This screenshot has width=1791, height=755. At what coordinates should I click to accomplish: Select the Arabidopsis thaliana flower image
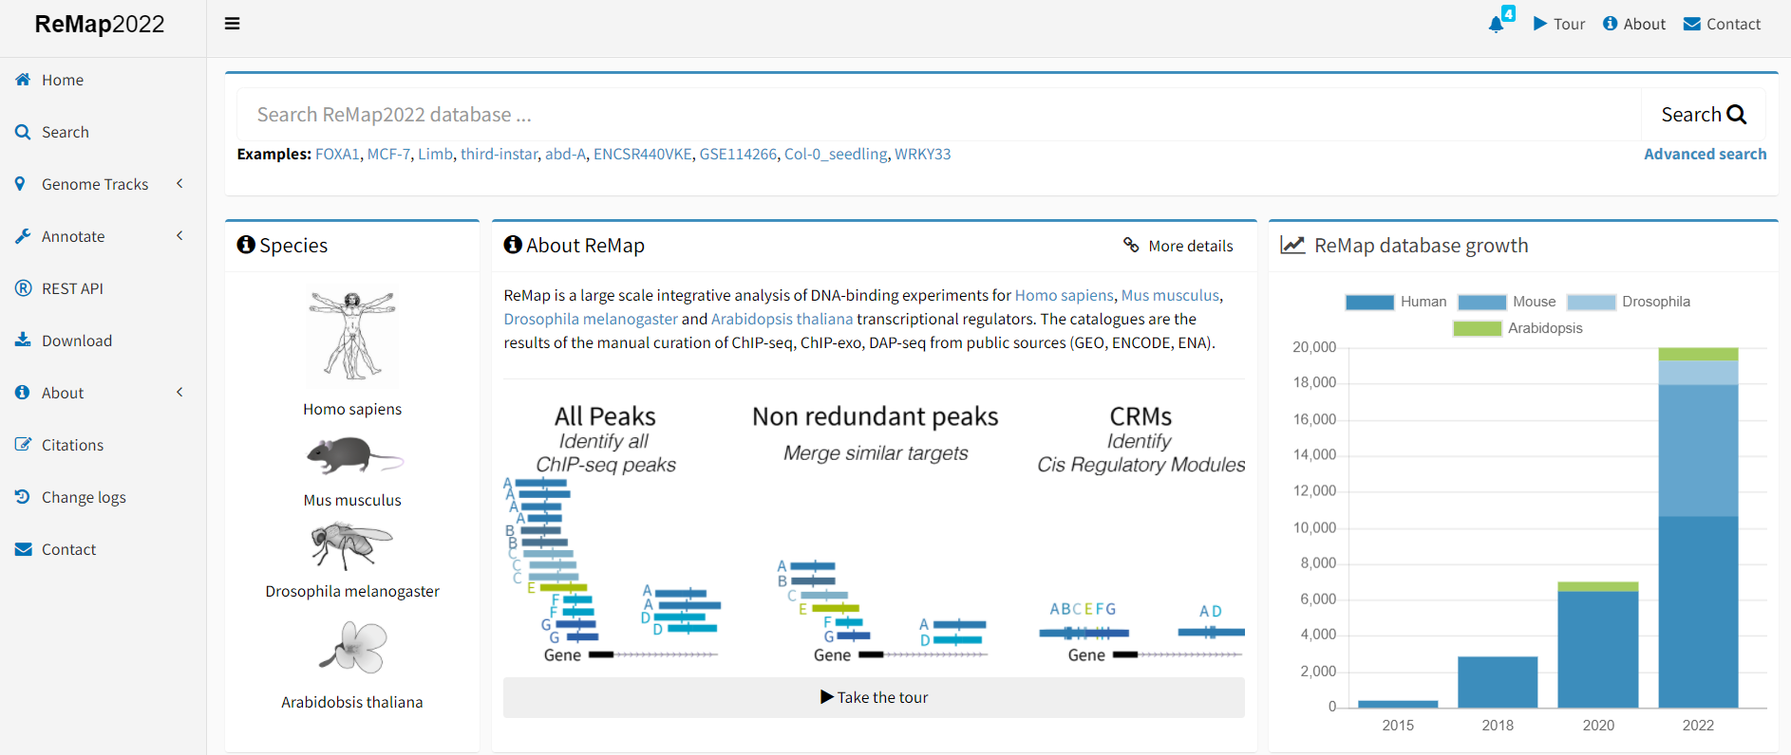(353, 647)
